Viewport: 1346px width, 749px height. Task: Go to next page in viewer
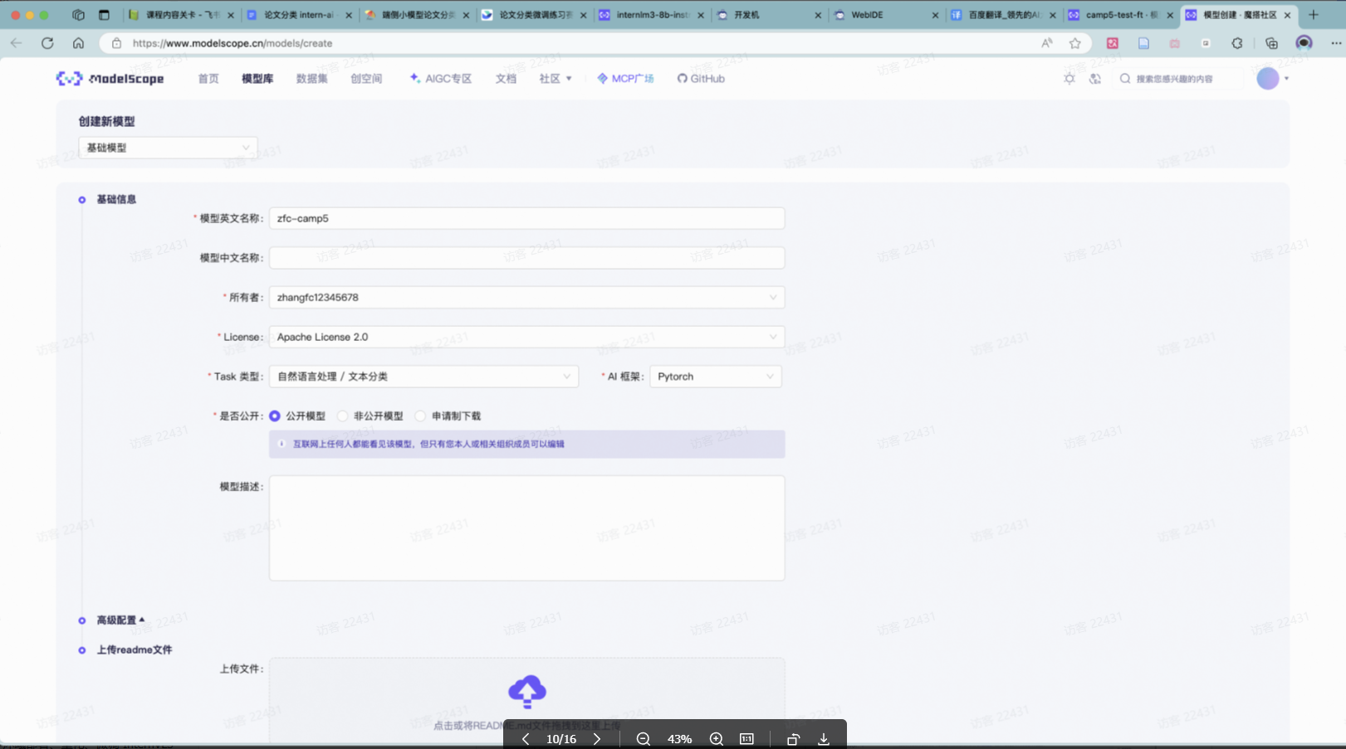[x=596, y=739]
